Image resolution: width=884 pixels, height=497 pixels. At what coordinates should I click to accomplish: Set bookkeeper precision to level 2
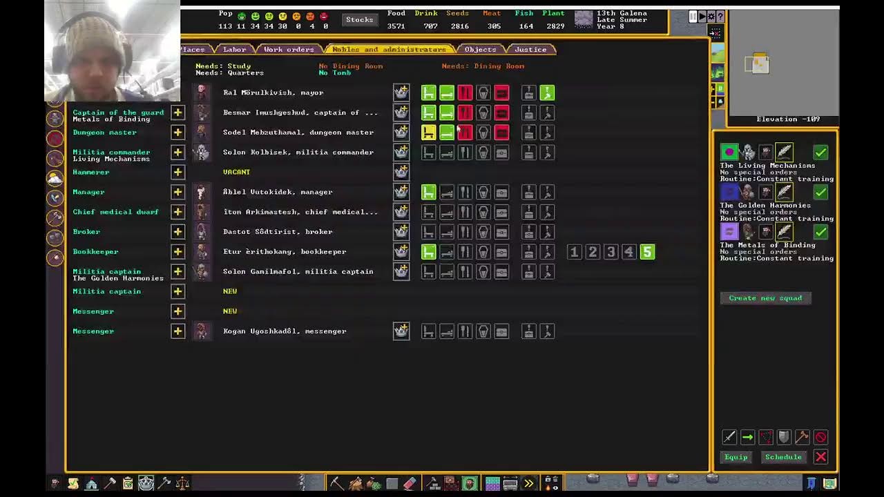(x=593, y=252)
